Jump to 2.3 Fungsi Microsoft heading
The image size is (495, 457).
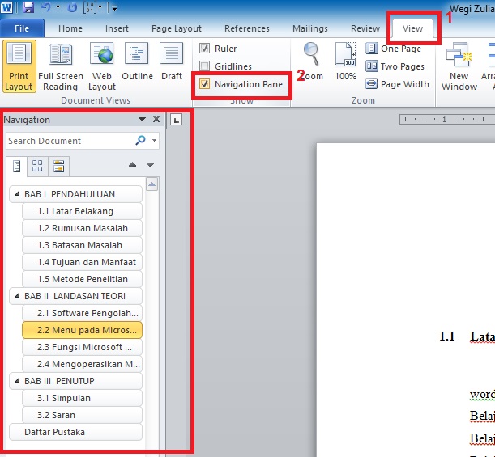click(82, 347)
